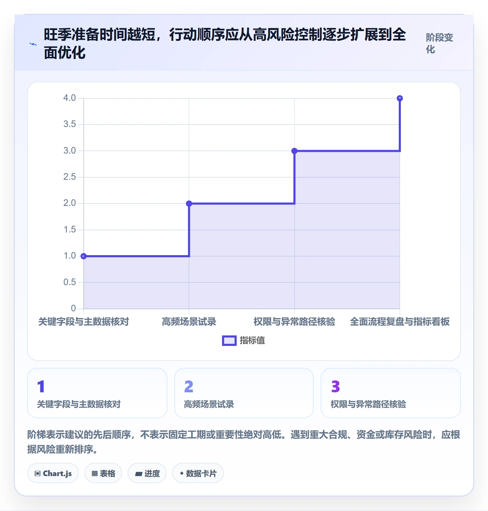Click the bar icon in 进度 tag
This screenshot has height=511, width=488.
point(139,474)
